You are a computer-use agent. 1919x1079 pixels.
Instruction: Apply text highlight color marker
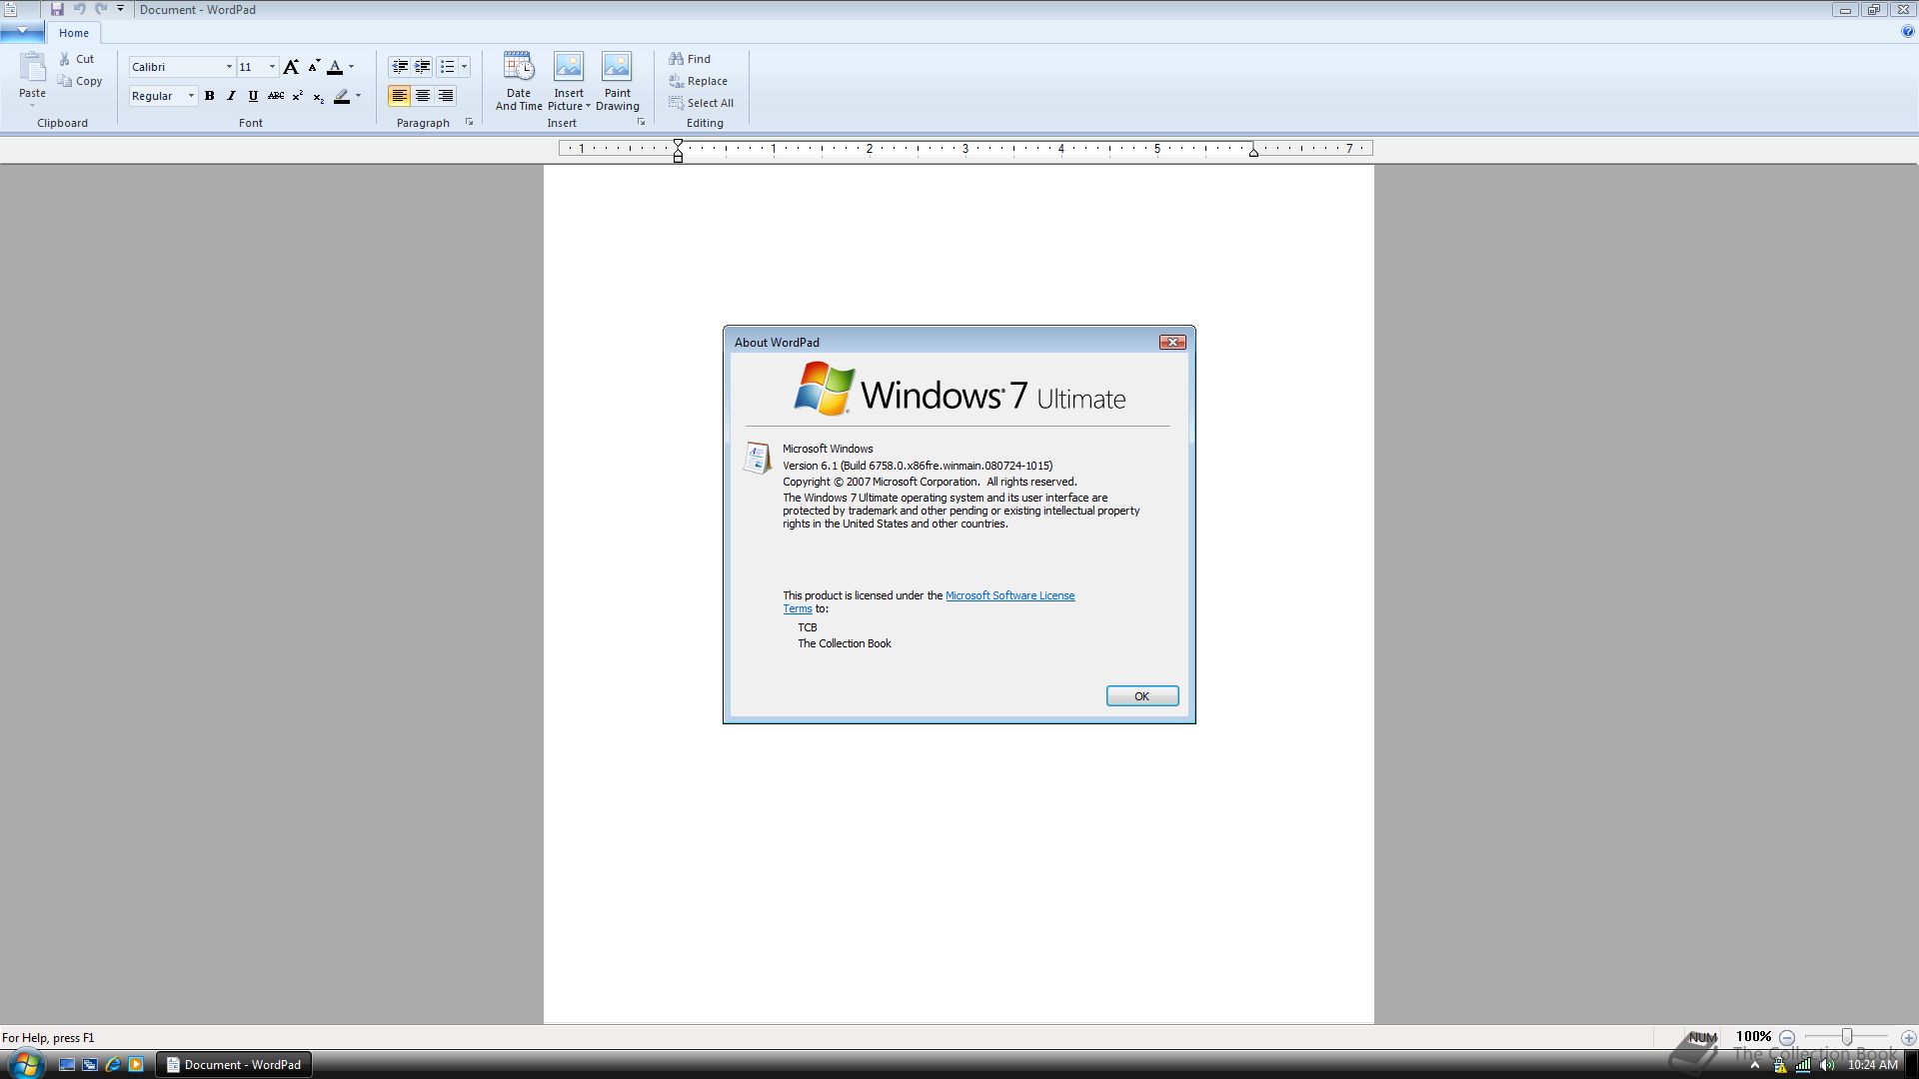342,96
